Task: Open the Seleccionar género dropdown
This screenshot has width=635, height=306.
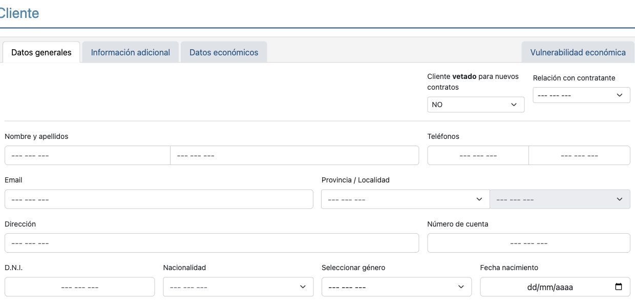Action: point(396,287)
